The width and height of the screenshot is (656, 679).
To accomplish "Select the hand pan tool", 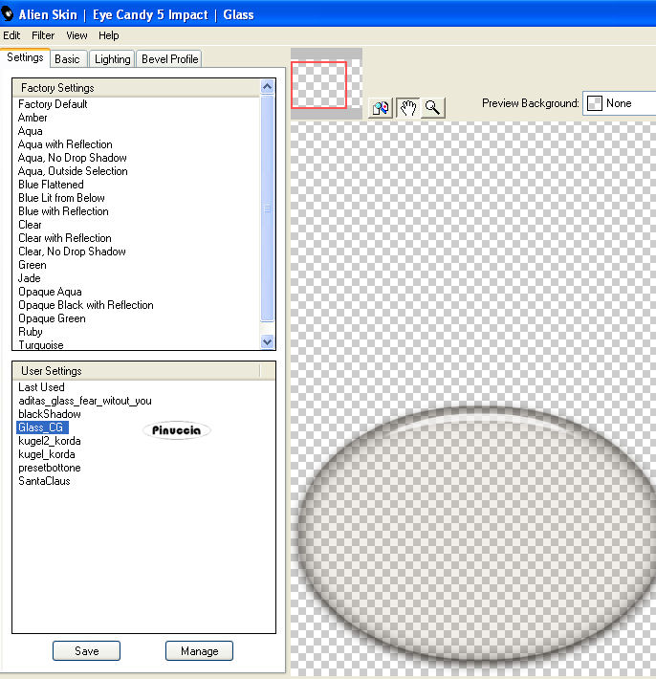I will 407,108.
